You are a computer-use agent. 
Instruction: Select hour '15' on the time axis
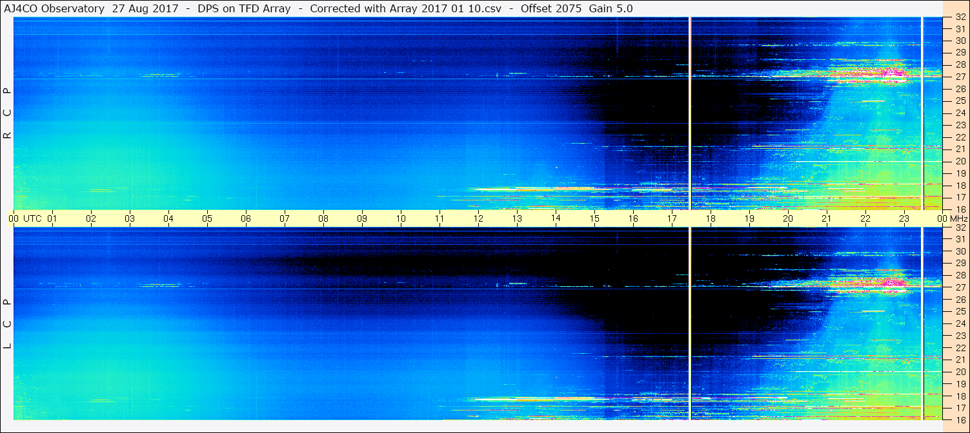(x=594, y=218)
